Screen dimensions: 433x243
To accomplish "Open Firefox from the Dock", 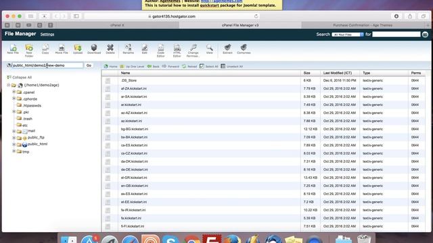I will point(232,239).
